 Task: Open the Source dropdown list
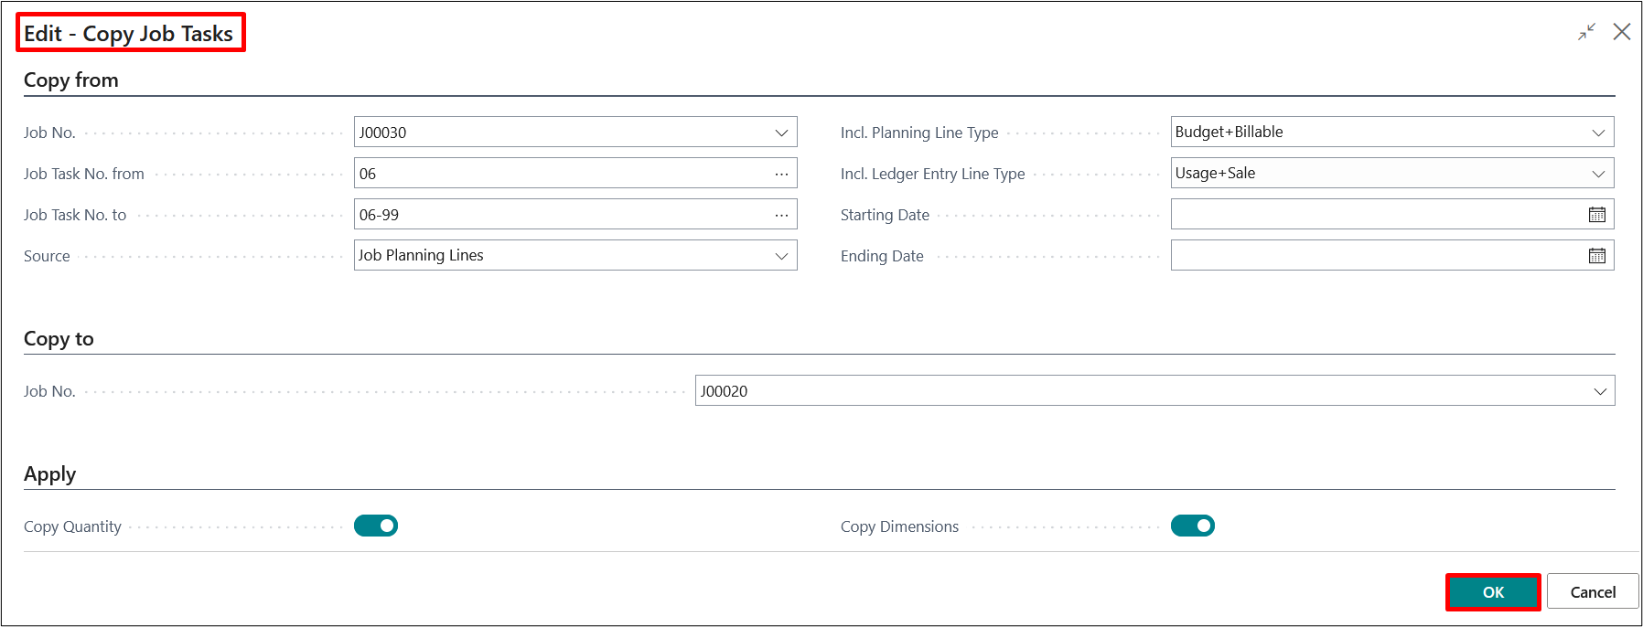(781, 256)
